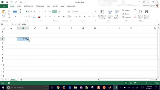160x90 pixels.
Task: Decrease the cell indent
Action: tap(59, 16)
